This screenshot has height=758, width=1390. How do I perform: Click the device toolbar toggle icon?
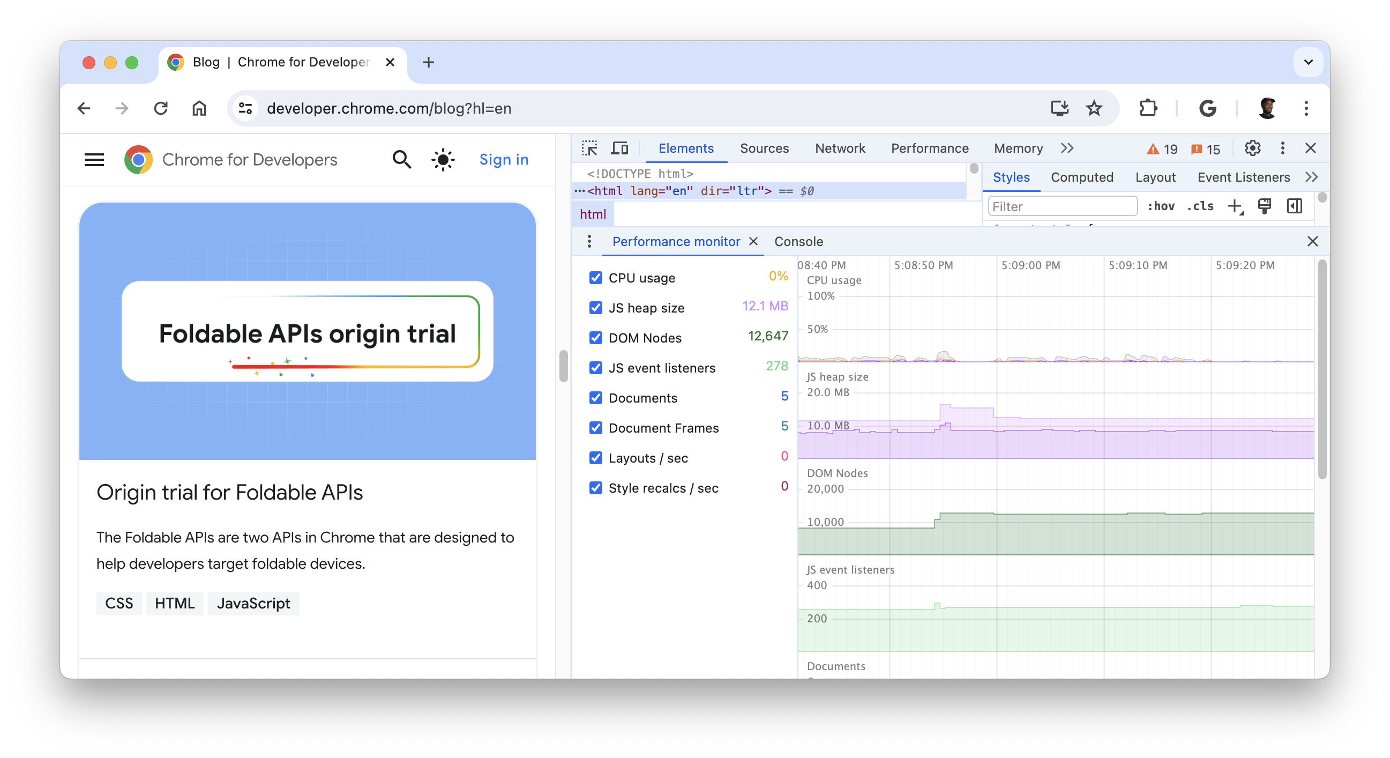618,147
